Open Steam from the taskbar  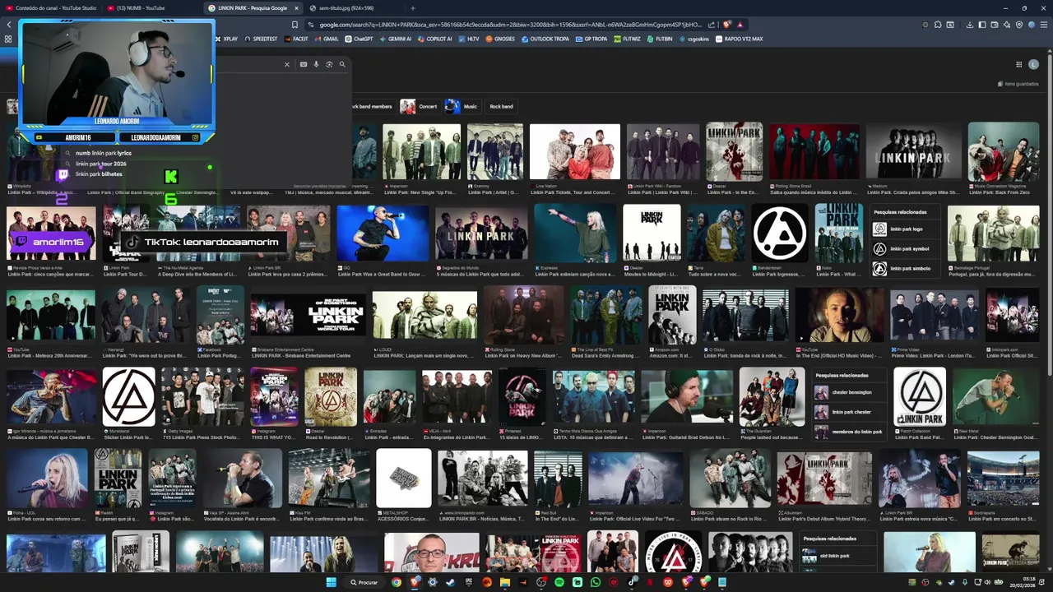click(x=450, y=582)
